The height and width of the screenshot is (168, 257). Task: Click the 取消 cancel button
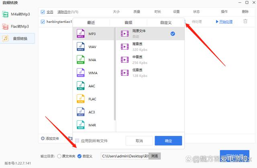[139, 141]
